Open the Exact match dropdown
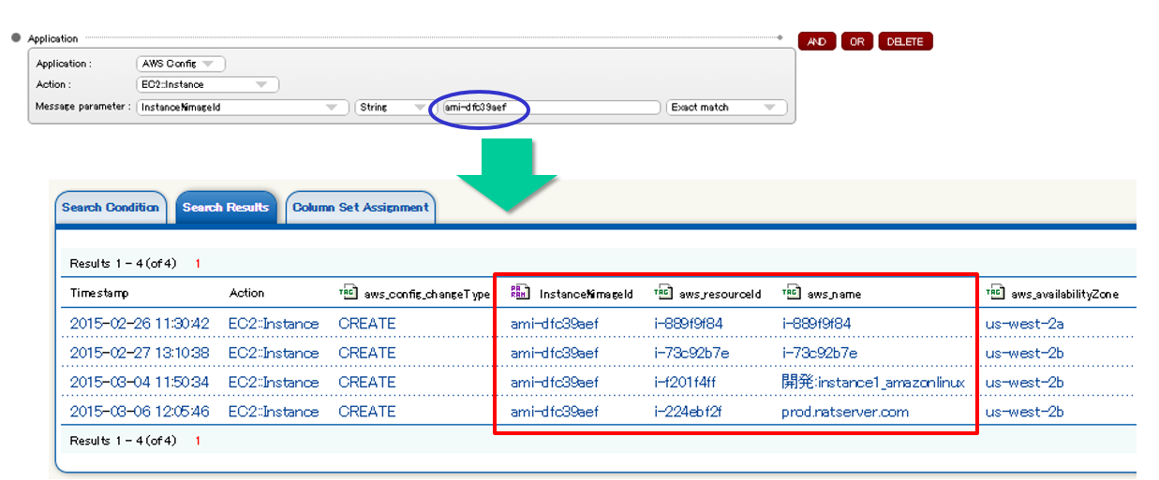 pyautogui.click(x=726, y=107)
